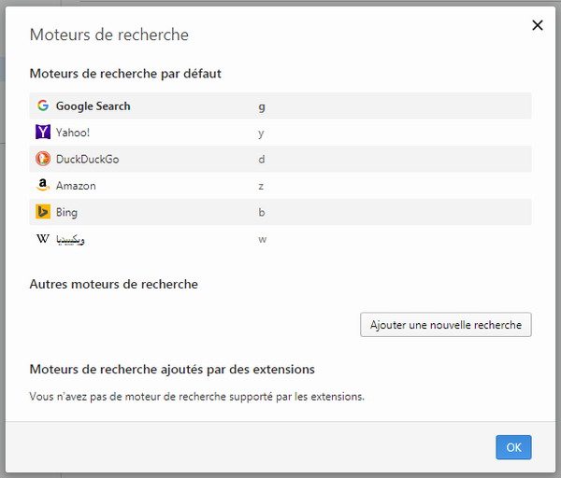This screenshot has width=561, height=478.
Task: Confirm with the OK button
Action: click(513, 447)
